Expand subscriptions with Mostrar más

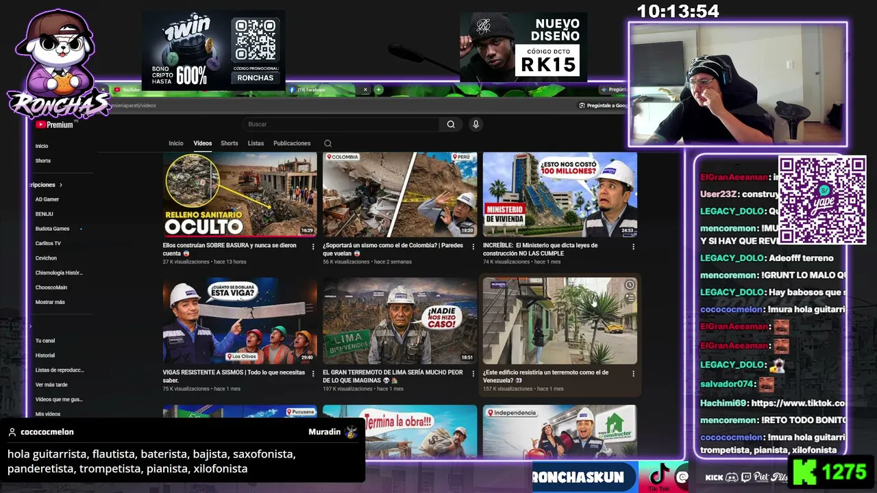click(50, 302)
